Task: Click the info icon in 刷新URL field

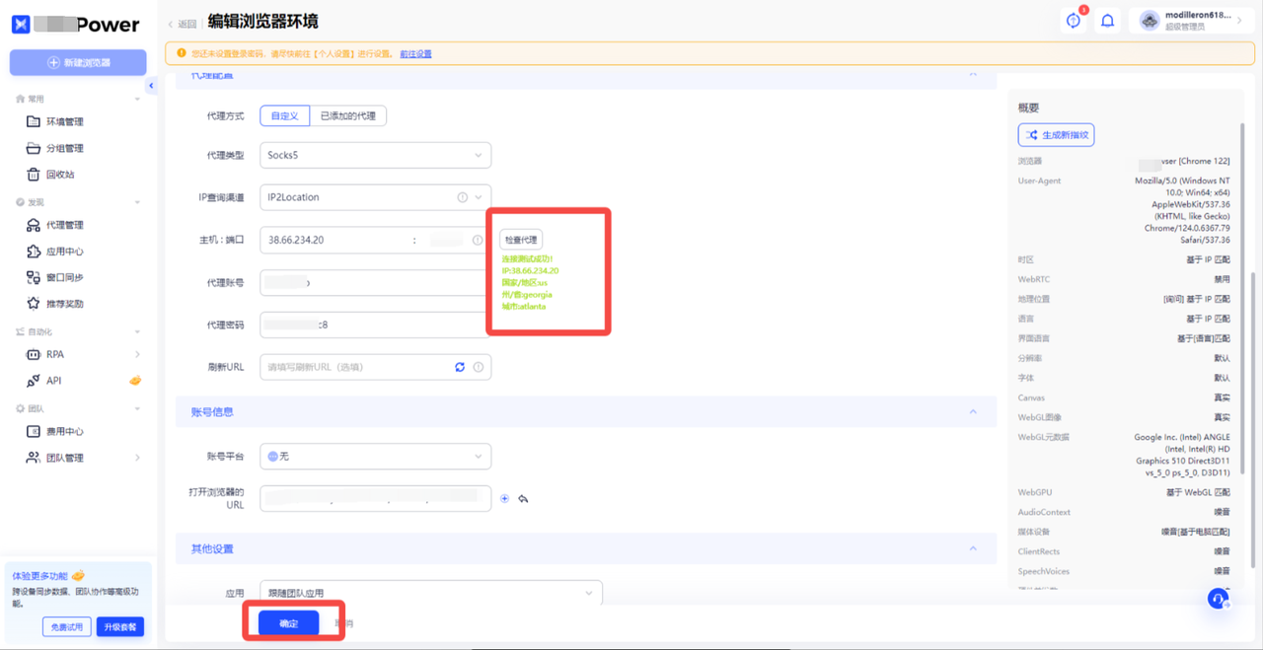Action: (x=478, y=367)
